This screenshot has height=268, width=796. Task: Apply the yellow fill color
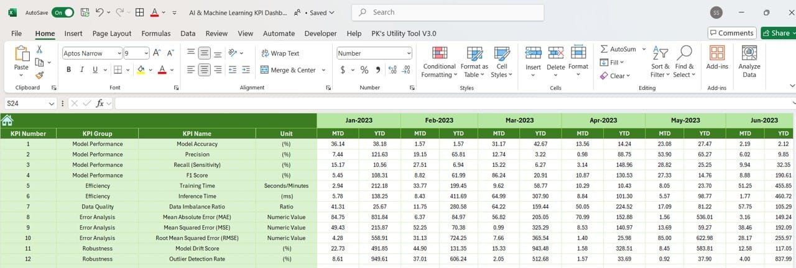[141, 70]
